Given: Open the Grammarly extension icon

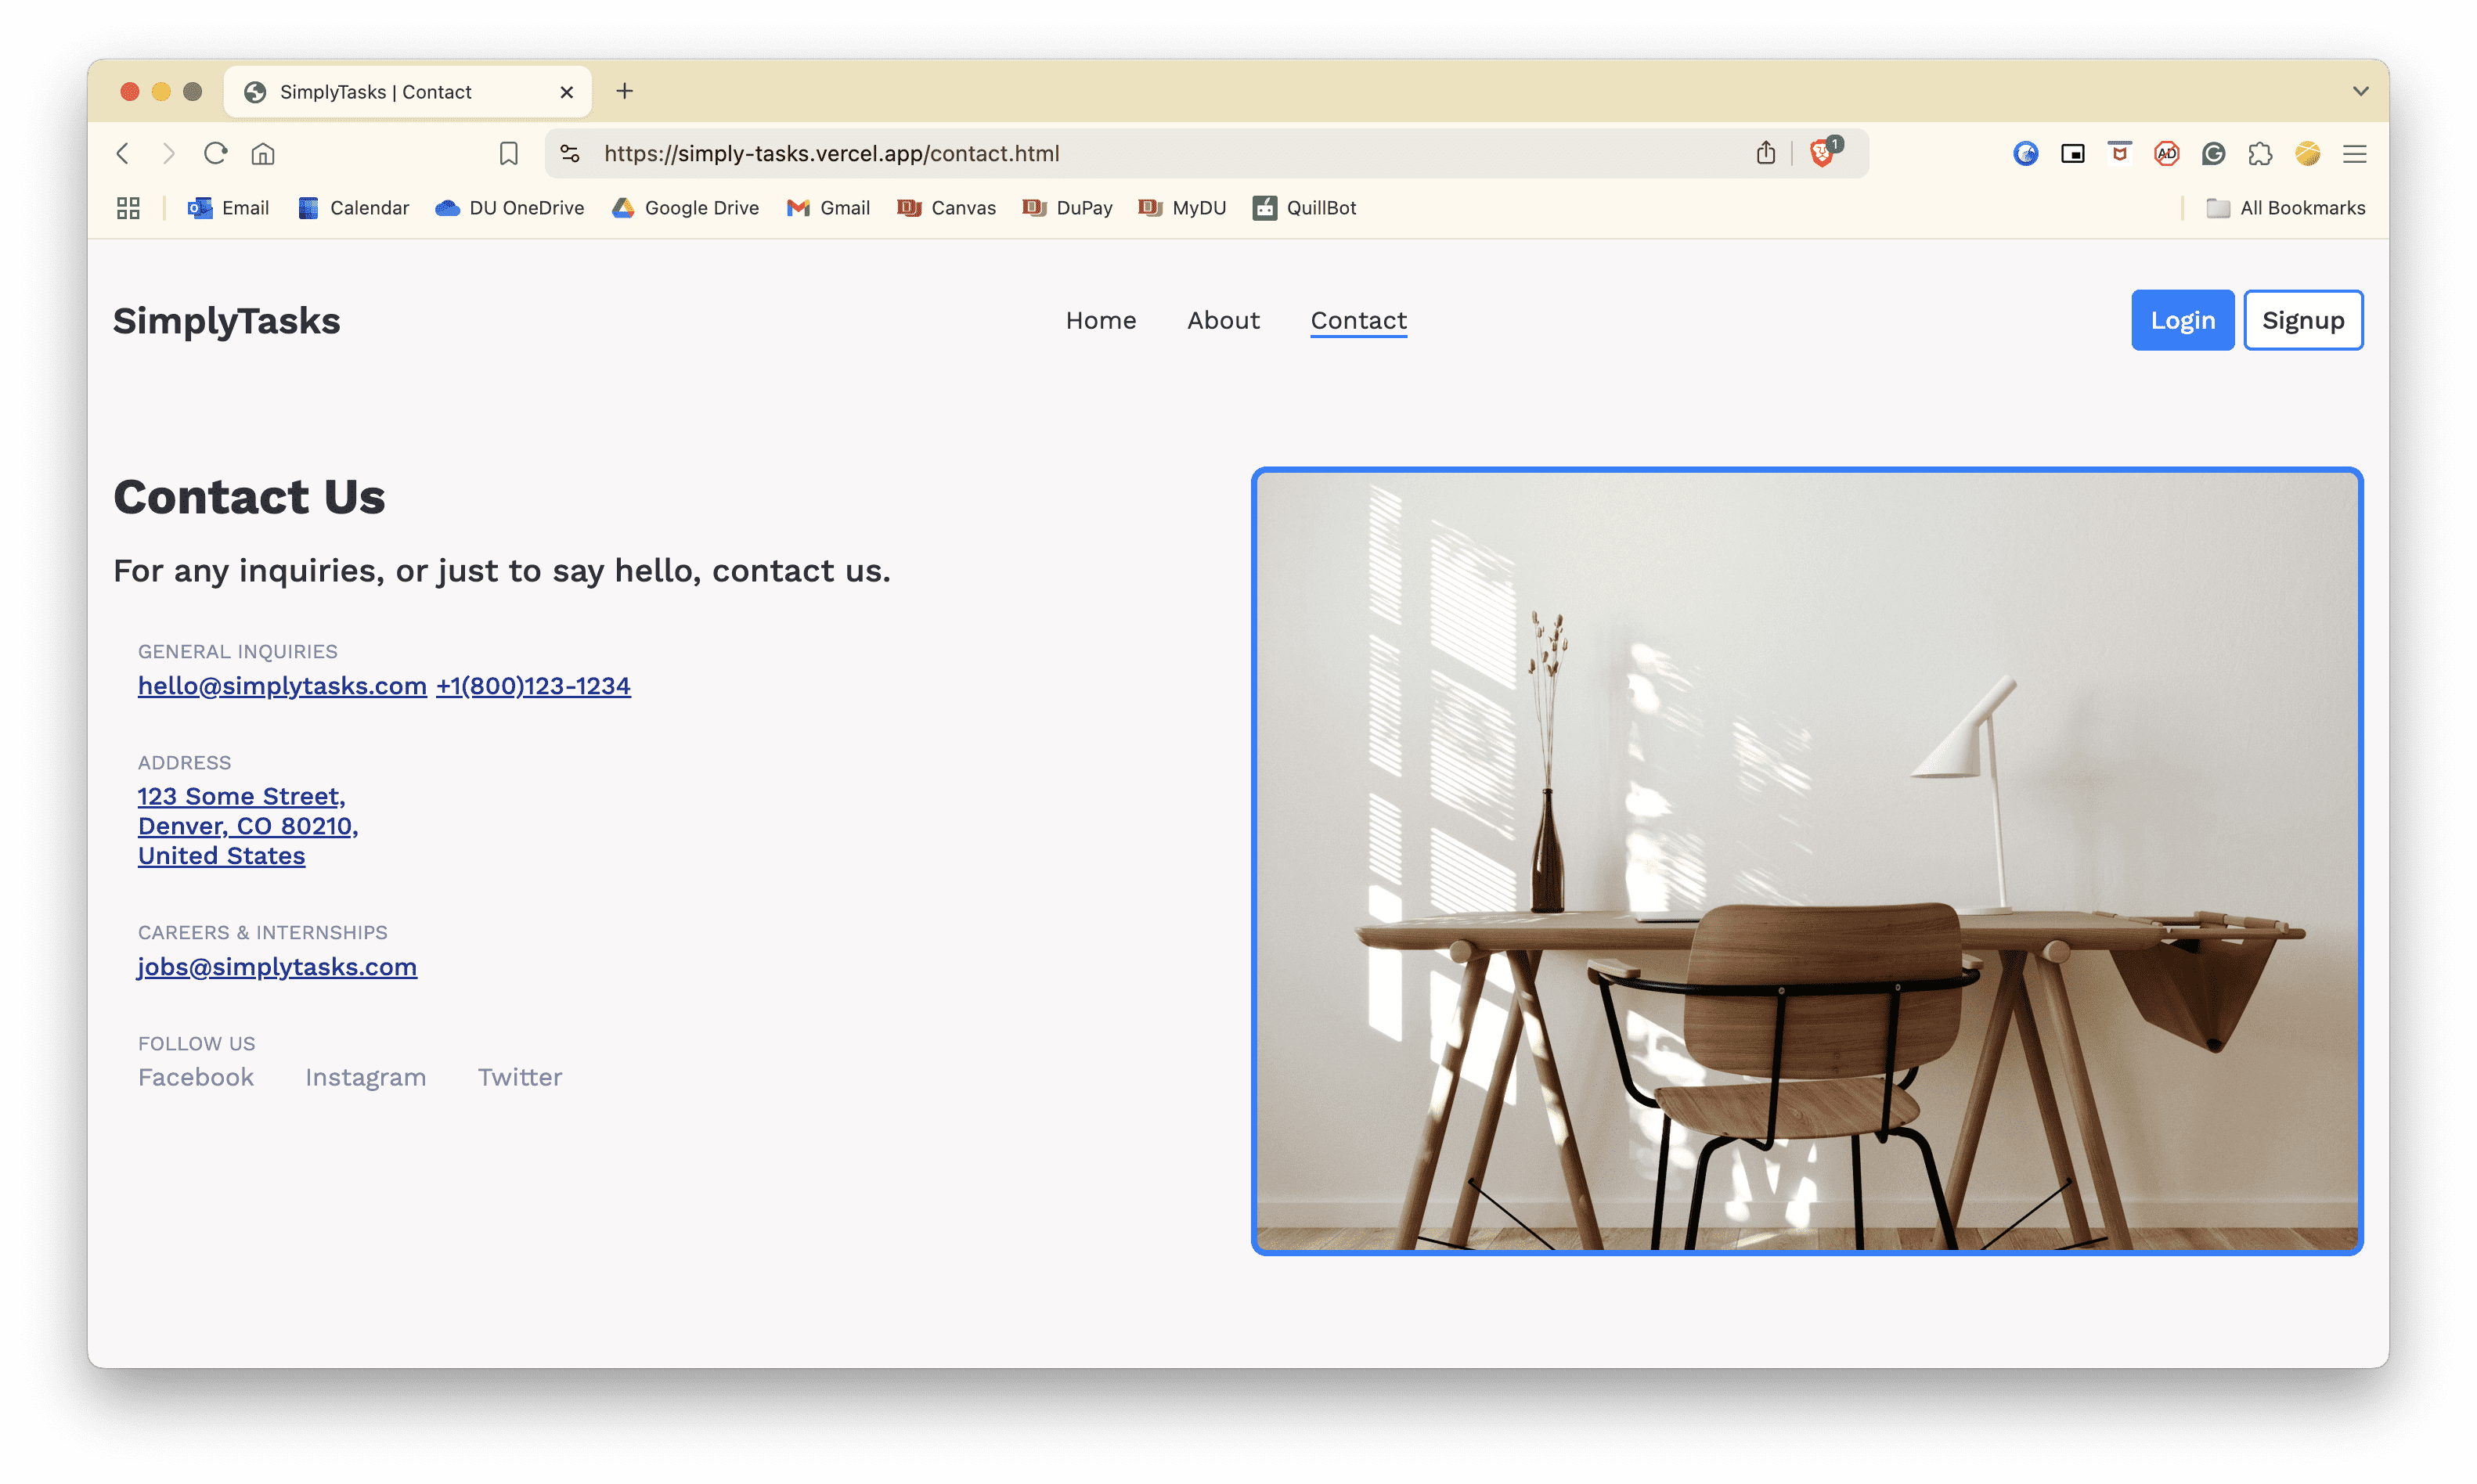Looking at the screenshot, I should (2212, 153).
